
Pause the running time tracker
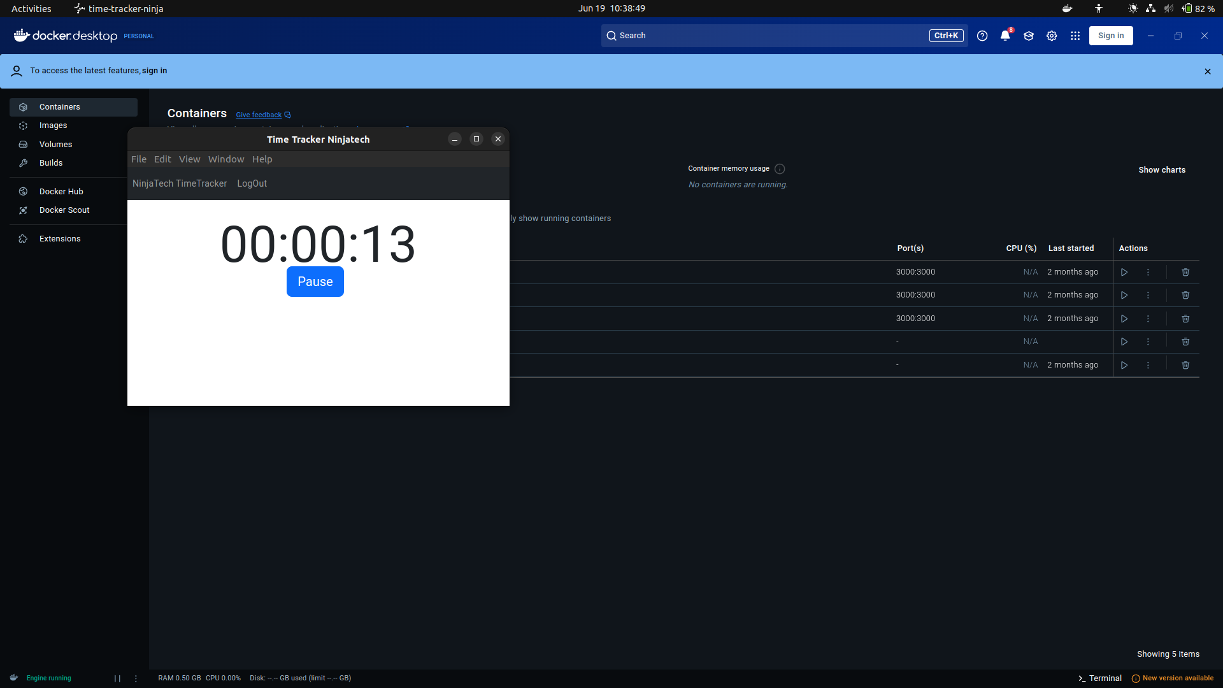(315, 282)
